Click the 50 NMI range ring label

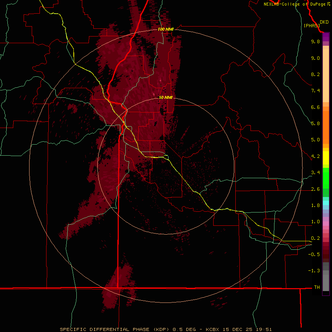[166, 97]
